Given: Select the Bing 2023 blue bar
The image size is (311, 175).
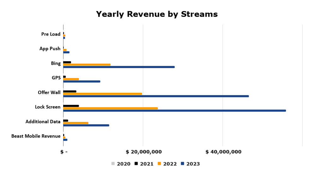Looking at the screenshot, I should (x=119, y=67).
